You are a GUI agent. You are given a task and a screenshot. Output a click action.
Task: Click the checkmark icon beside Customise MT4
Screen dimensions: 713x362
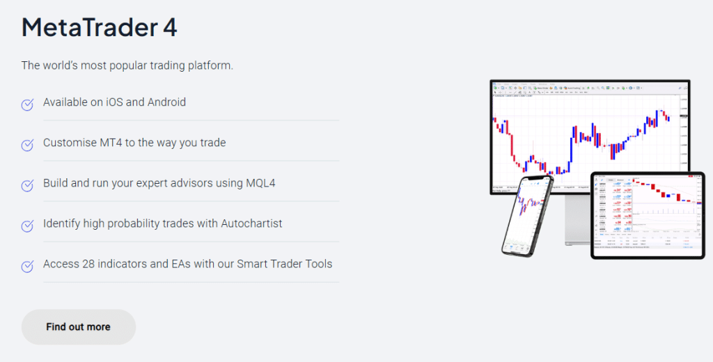tap(27, 145)
